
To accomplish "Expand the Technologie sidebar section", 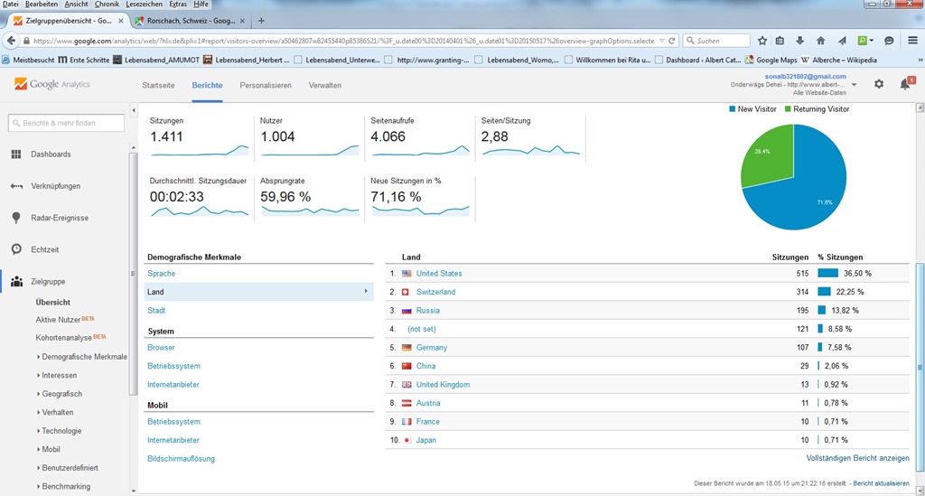I will coord(61,431).
